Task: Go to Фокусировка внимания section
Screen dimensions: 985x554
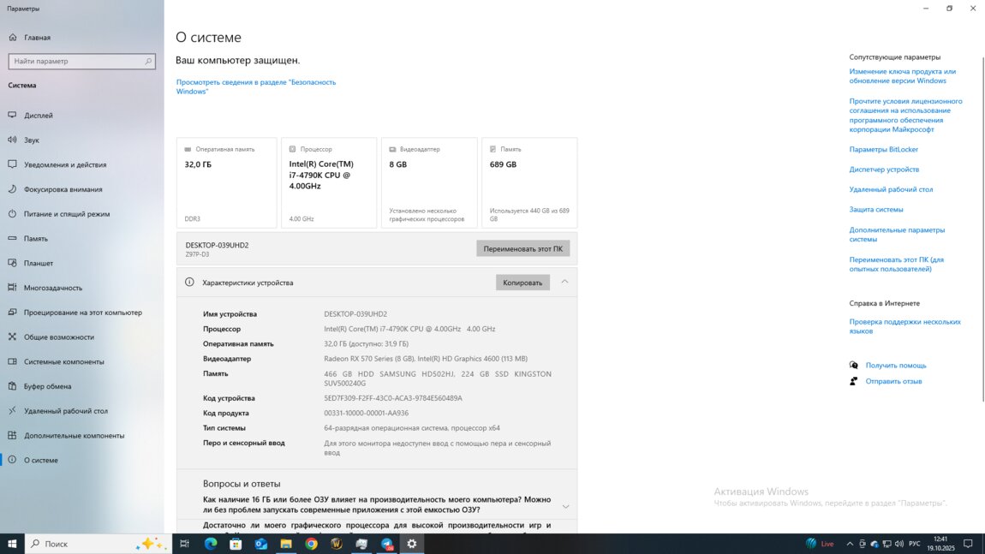Action: point(63,190)
